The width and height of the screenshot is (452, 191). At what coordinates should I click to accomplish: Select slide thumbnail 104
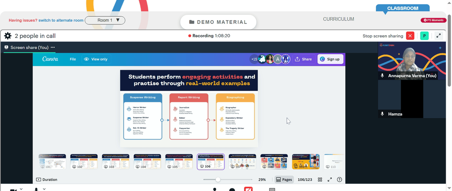coord(147,162)
